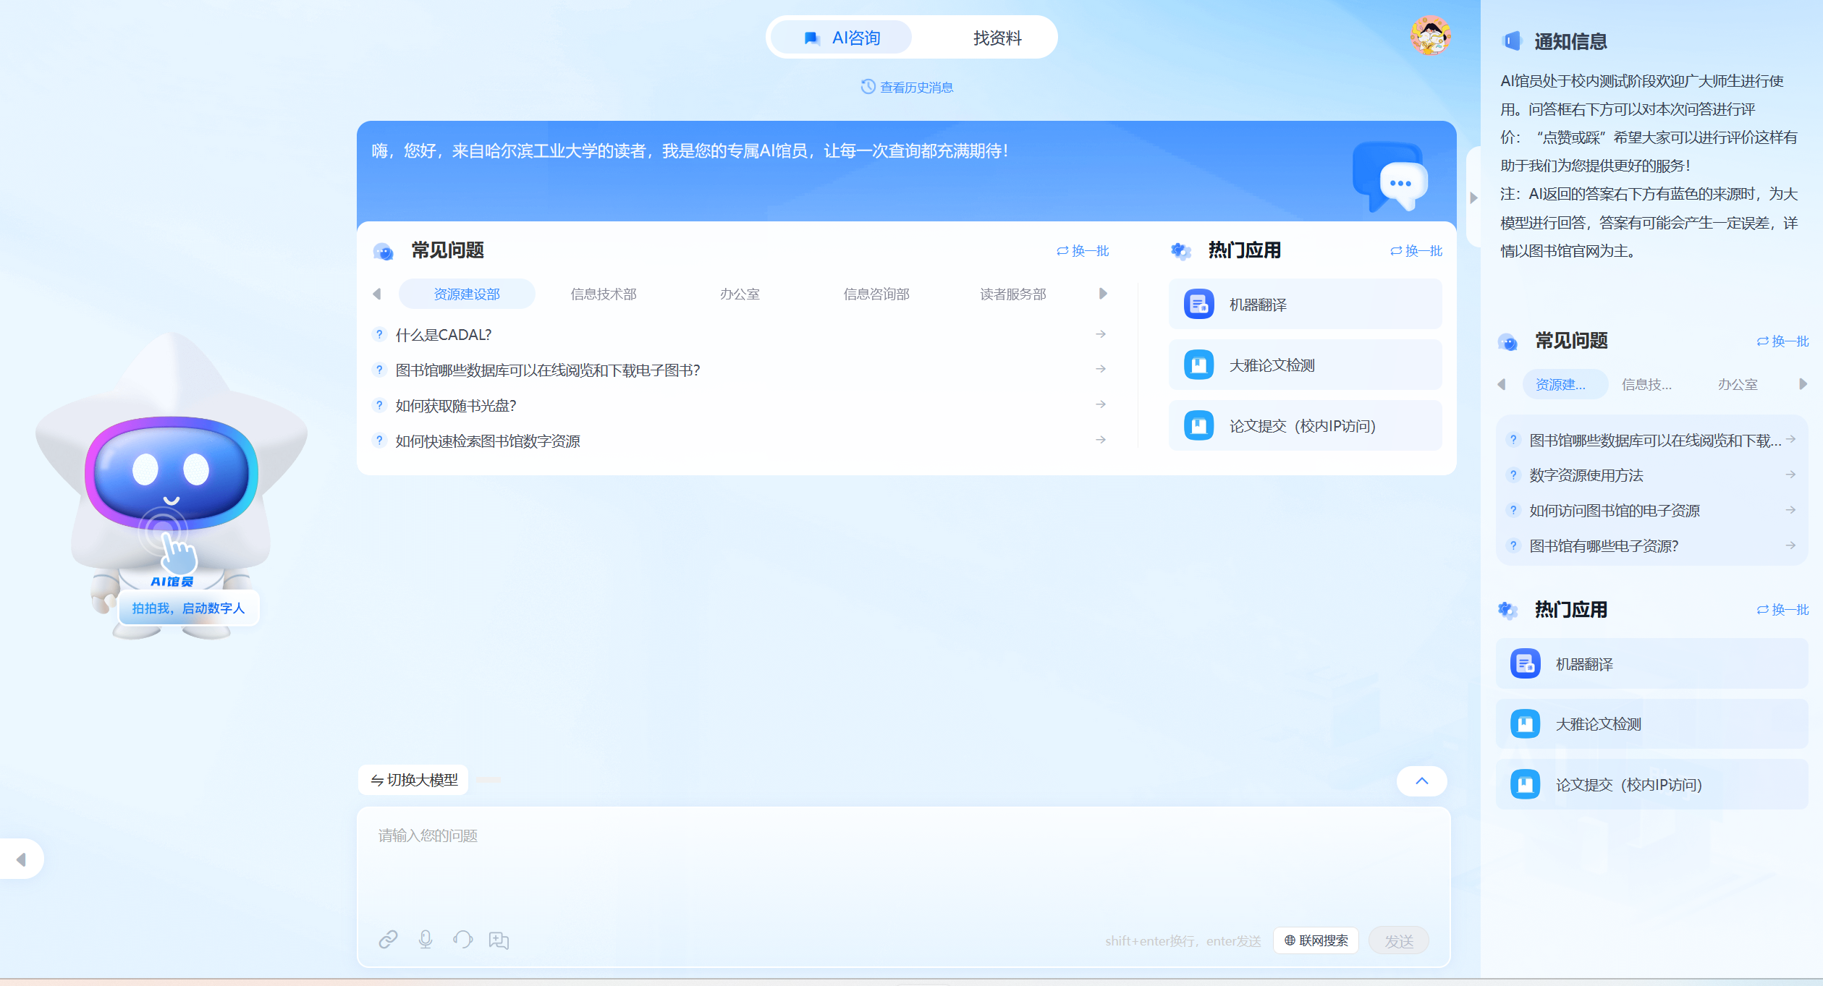The width and height of the screenshot is (1823, 986).
Task: Collapse panel with the up chevron button
Action: tap(1421, 781)
